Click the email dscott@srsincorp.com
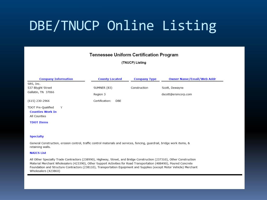The height and width of the screenshot is (200, 267). [177, 94]
